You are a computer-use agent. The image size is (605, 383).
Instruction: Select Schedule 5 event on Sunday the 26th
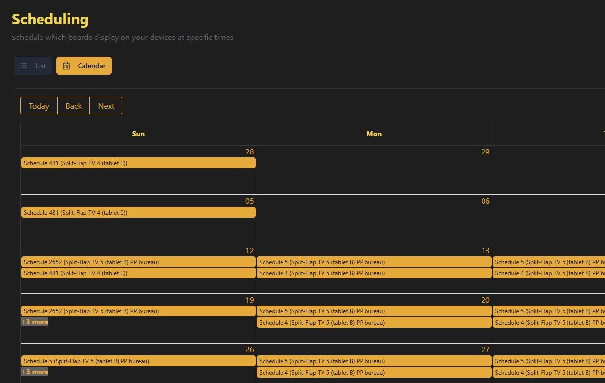click(138, 361)
